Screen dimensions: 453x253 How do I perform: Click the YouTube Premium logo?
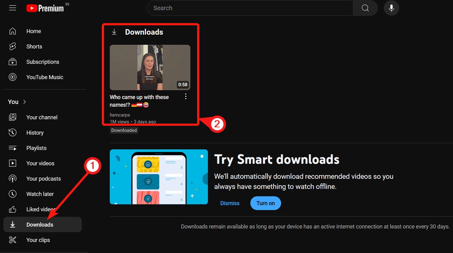[46, 8]
